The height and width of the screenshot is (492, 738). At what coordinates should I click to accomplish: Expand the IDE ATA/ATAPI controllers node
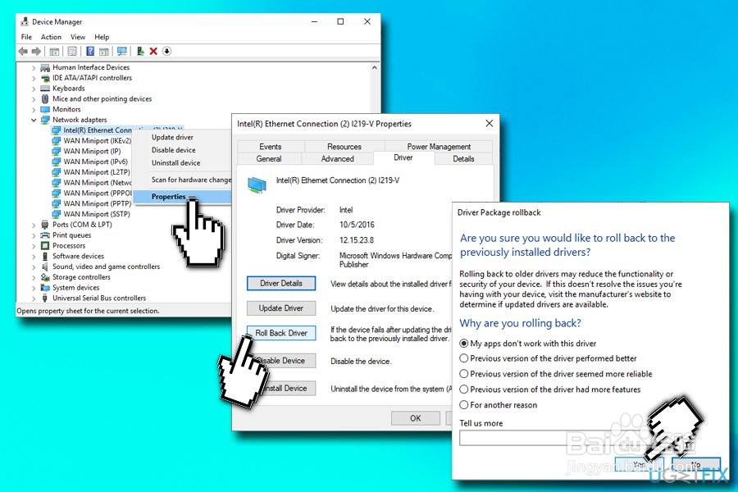pyautogui.click(x=34, y=78)
